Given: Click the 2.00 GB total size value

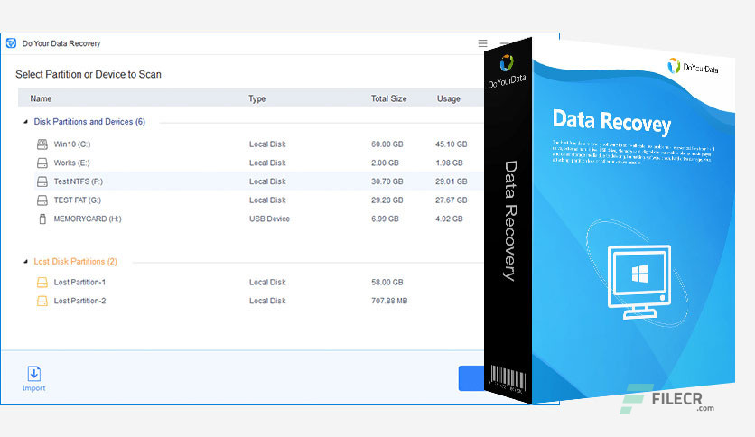Looking at the screenshot, I should point(385,163).
